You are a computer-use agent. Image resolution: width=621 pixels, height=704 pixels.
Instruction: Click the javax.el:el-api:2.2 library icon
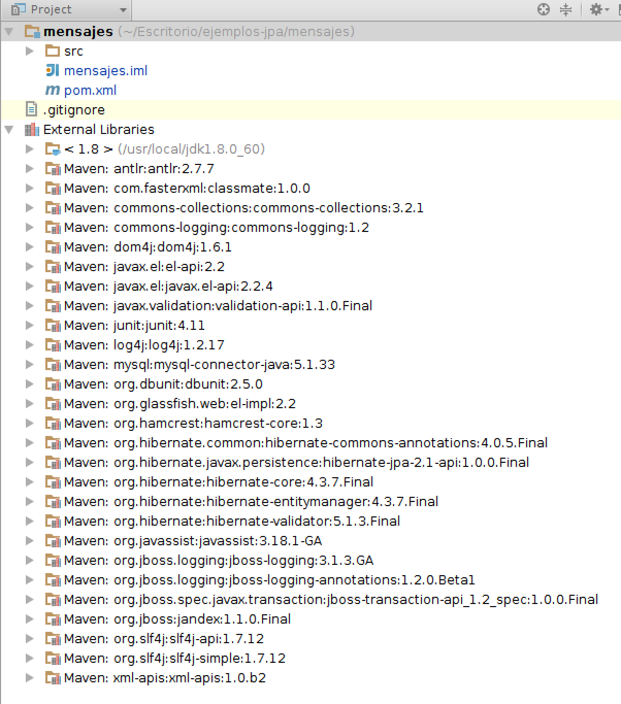(53, 266)
